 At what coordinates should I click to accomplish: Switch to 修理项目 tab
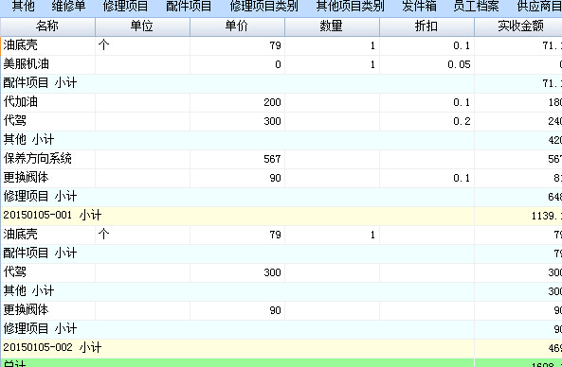coord(125,6)
